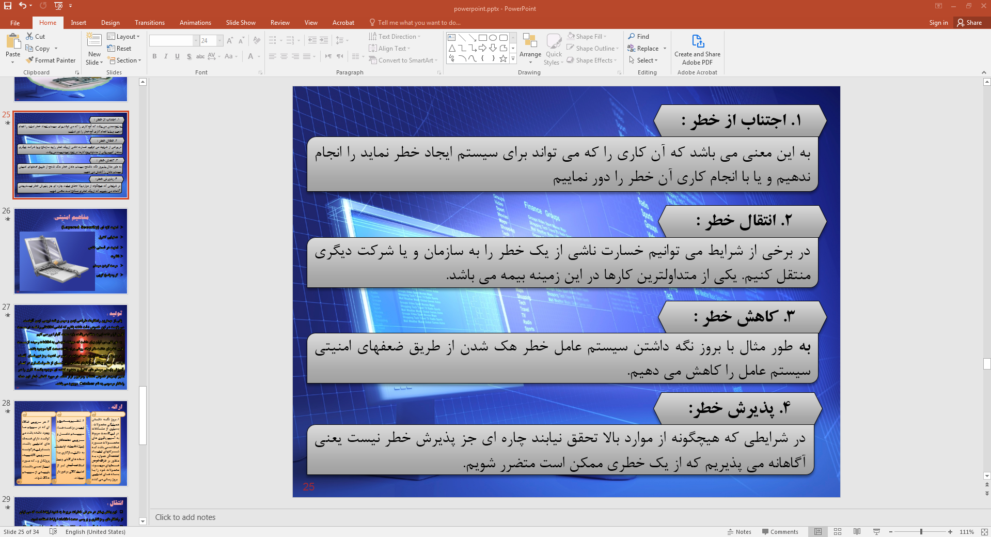Select the rectangle shape in shapes gallery
Screen dimensions: 991x537
482,38
